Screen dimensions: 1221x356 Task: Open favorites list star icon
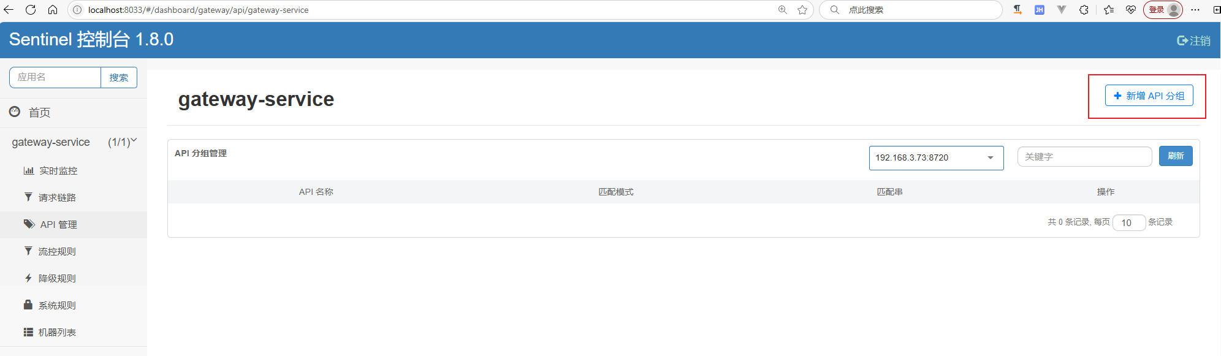(1109, 10)
